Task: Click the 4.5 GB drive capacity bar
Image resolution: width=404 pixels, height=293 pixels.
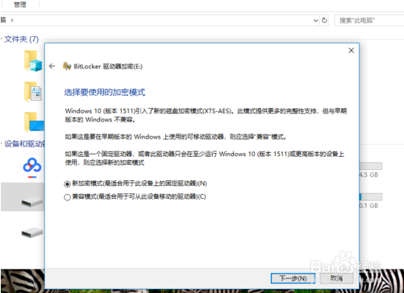Action: (371, 166)
